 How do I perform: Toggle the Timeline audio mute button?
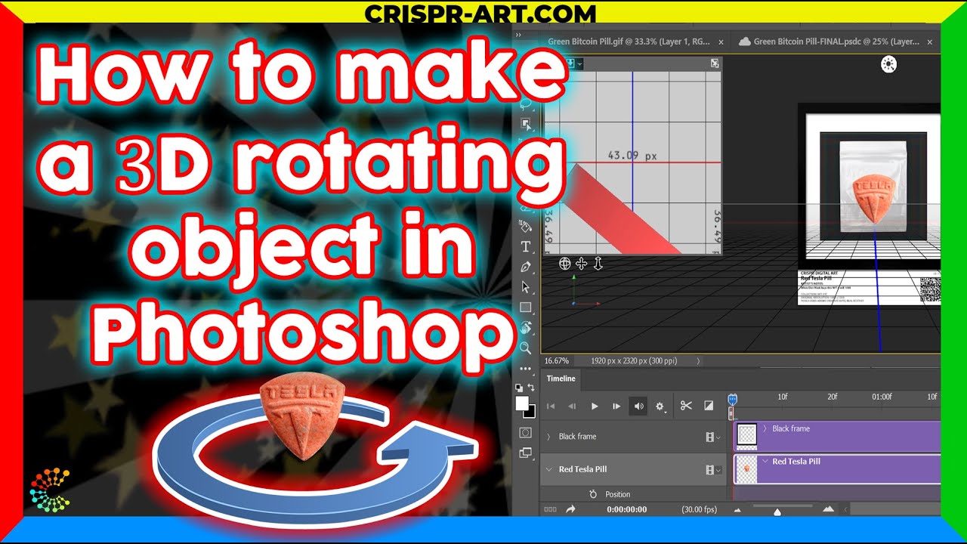click(x=639, y=406)
